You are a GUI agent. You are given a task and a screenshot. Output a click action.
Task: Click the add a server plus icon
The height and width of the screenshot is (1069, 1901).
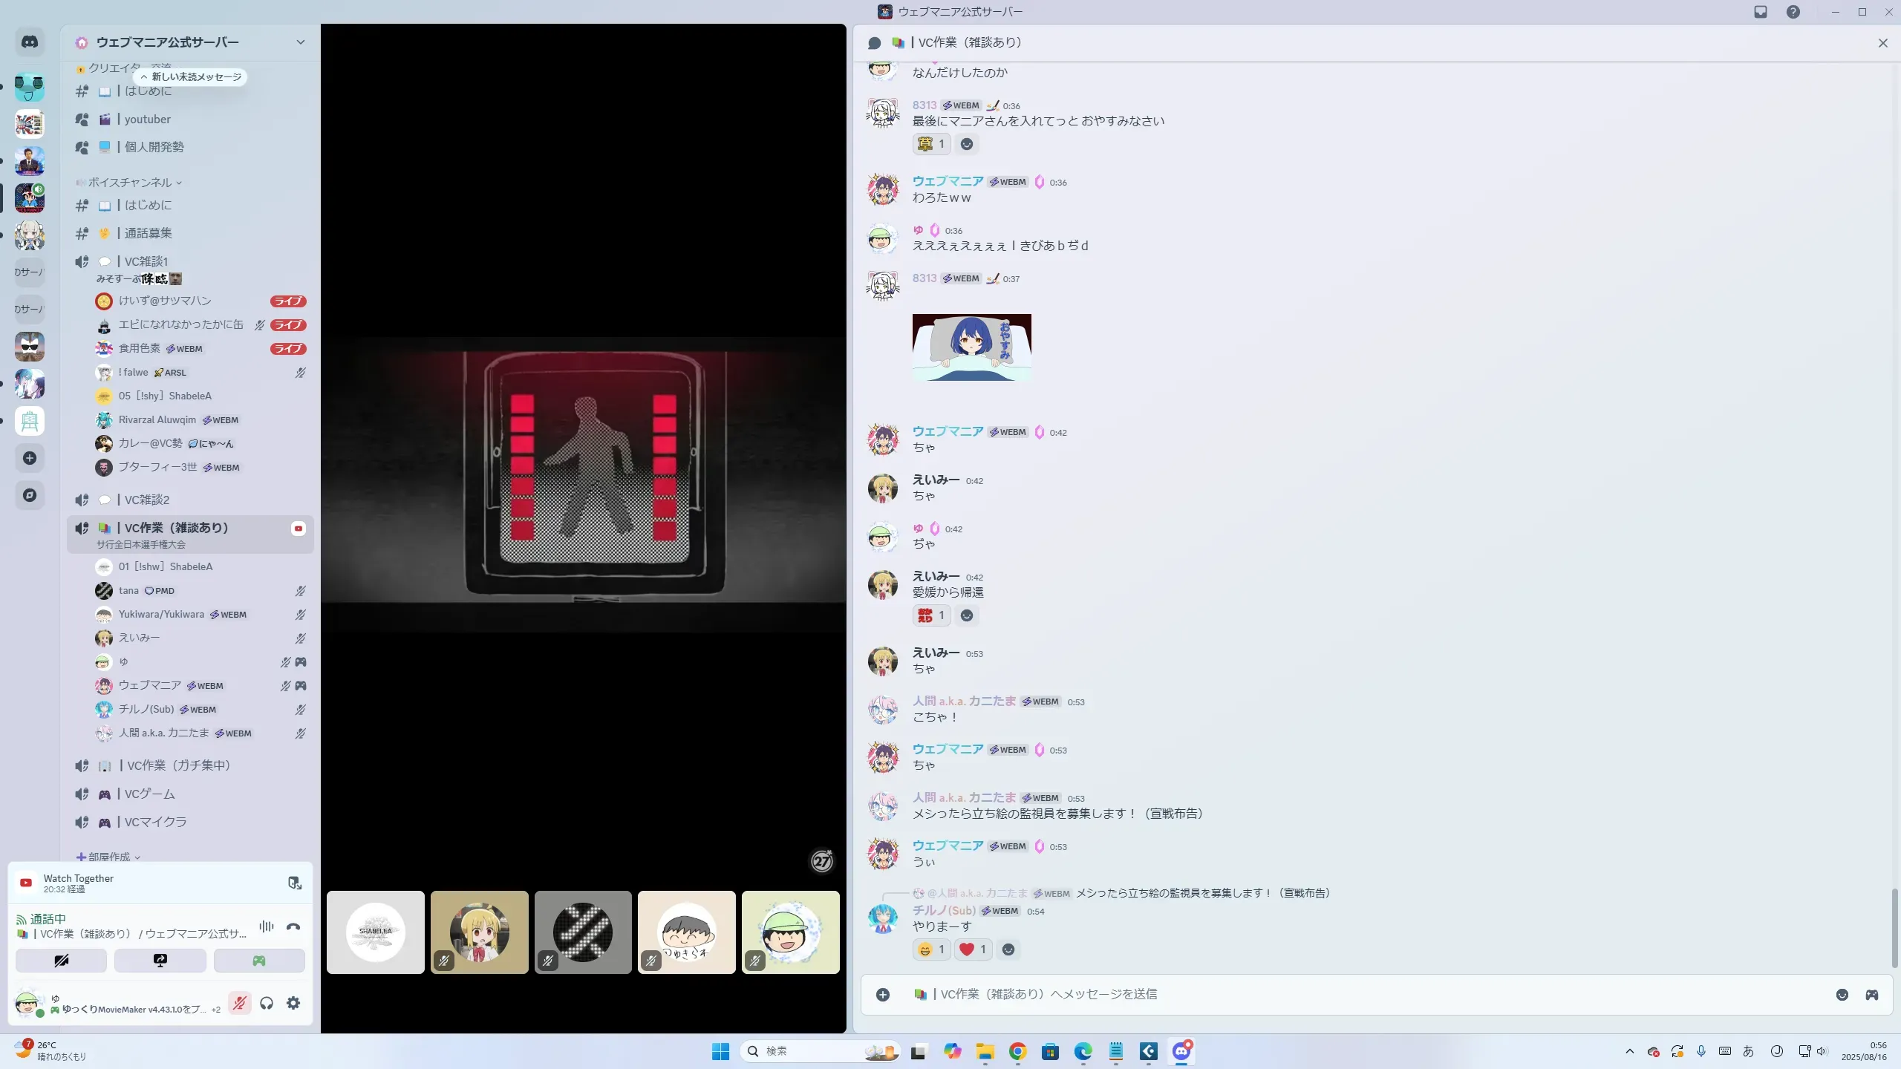pyautogui.click(x=30, y=458)
